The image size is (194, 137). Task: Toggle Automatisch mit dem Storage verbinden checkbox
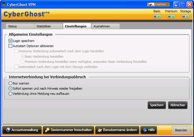pyautogui.click(x=16, y=67)
